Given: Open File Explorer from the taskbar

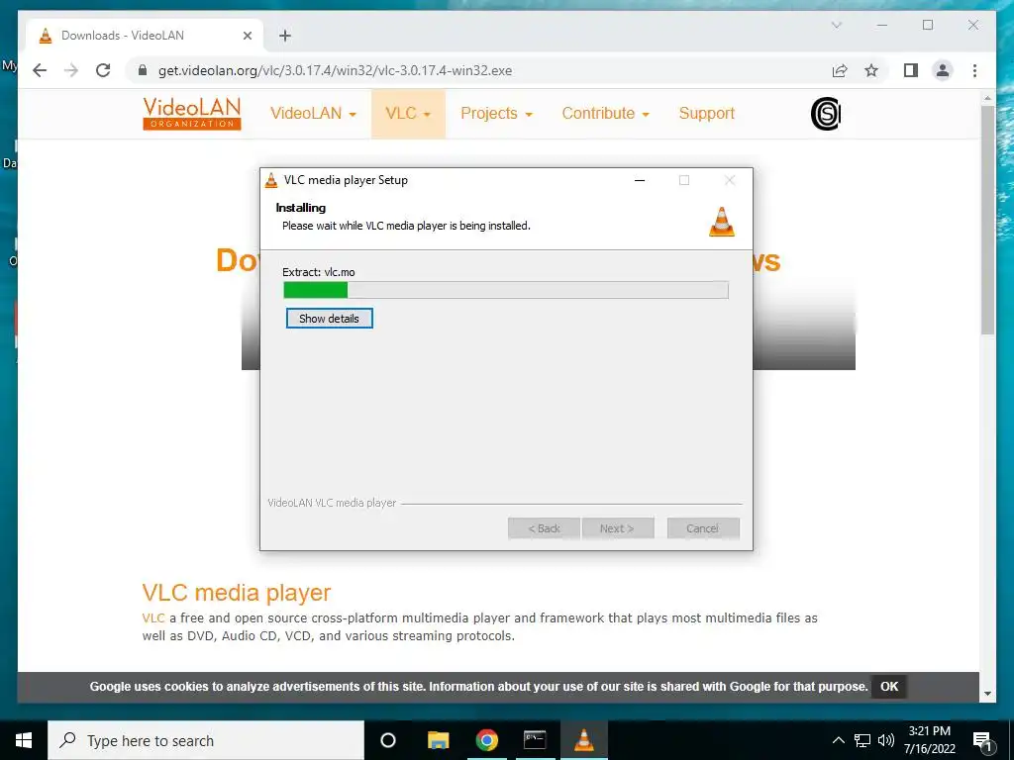Looking at the screenshot, I should (x=438, y=740).
